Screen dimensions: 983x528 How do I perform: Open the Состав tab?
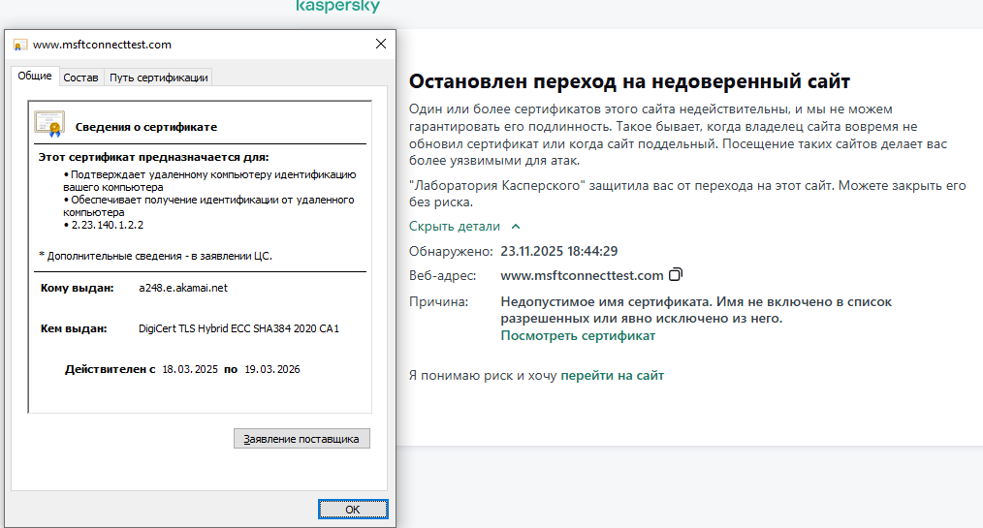[x=80, y=78]
